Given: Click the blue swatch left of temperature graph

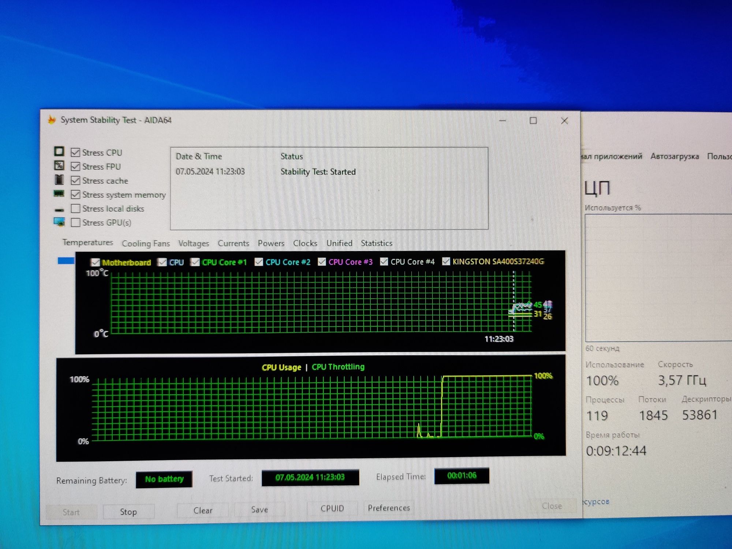Looking at the screenshot, I should click(x=66, y=261).
